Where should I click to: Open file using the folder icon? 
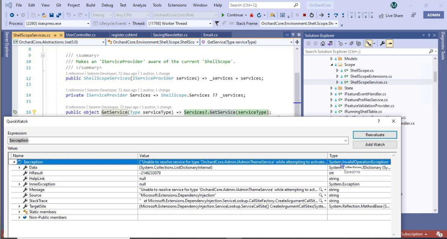click(44, 15)
